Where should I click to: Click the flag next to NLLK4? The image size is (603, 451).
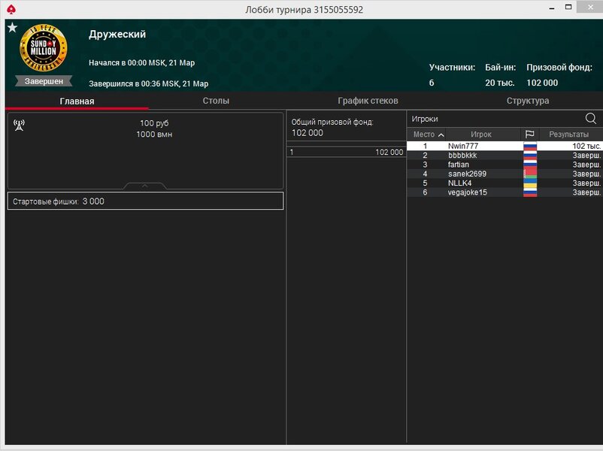point(530,183)
